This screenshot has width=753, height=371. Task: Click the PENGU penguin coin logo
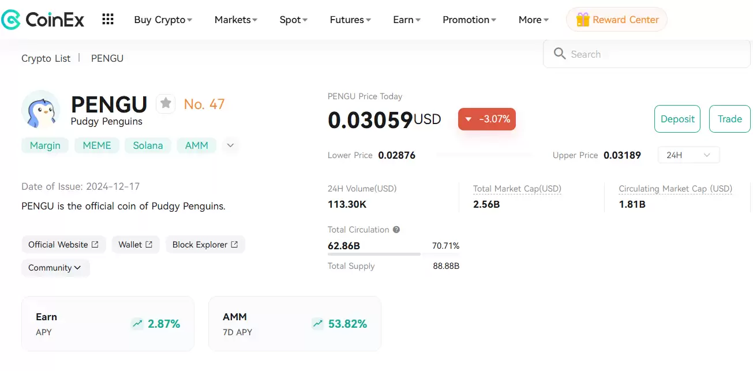coord(40,109)
